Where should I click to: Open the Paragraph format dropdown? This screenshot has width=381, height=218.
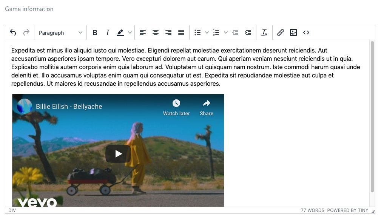pyautogui.click(x=60, y=33)
